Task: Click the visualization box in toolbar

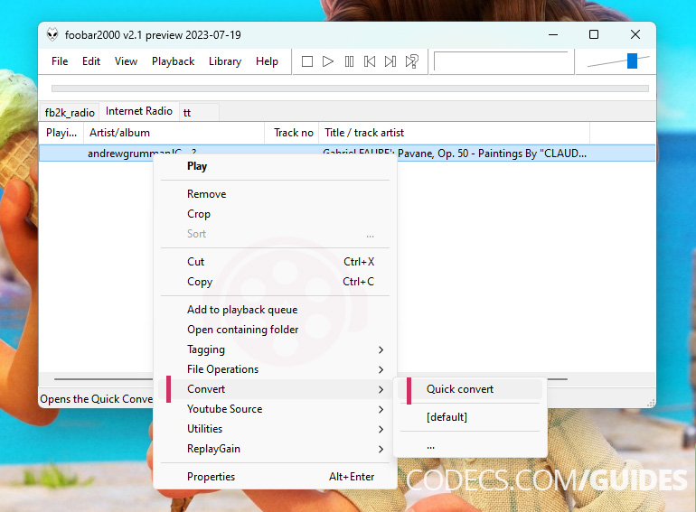Action: point(501,61)
